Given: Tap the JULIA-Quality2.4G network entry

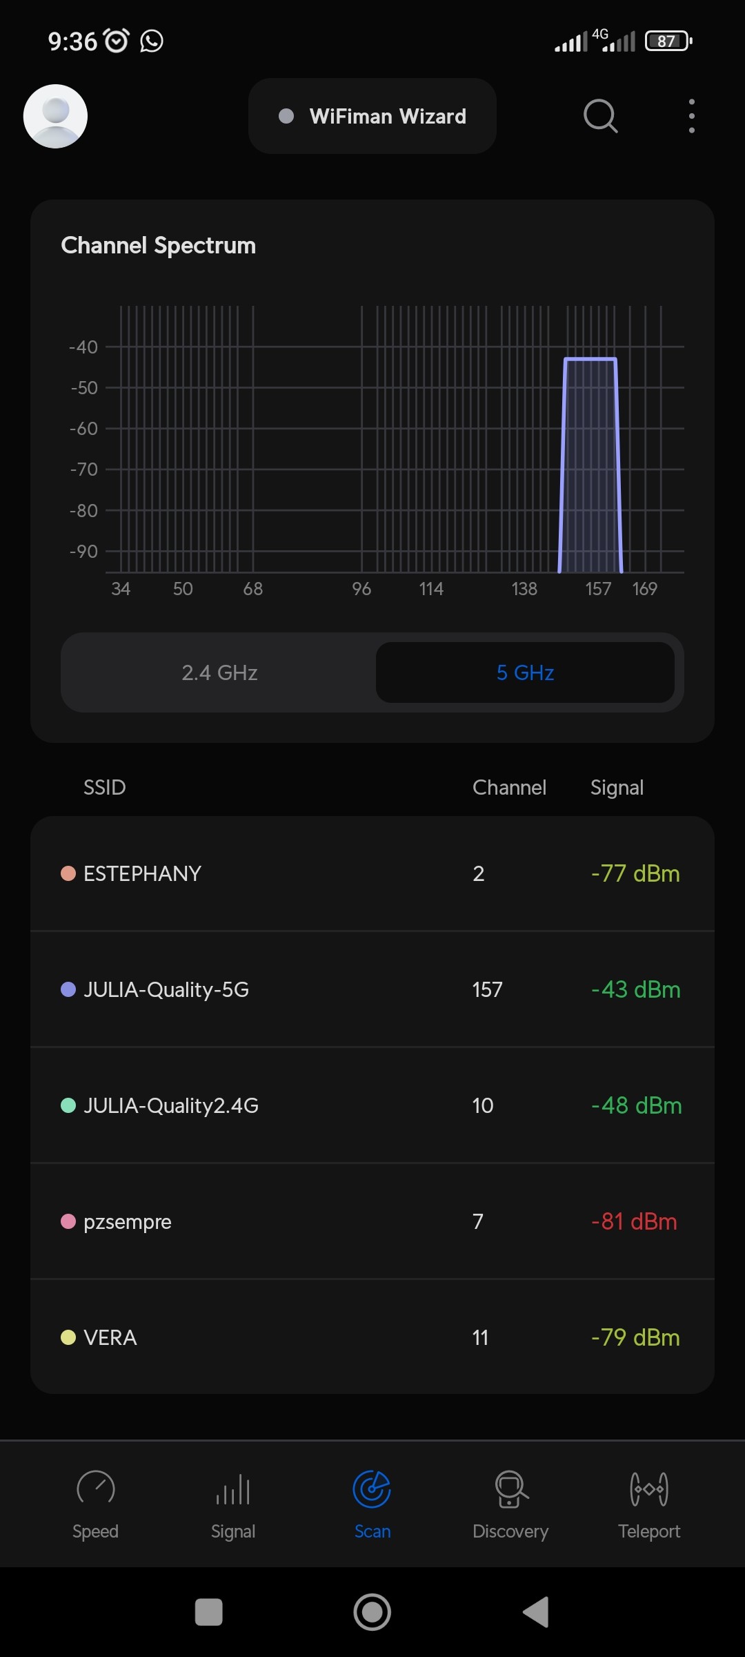Looking at the screenshot, I should click(372, 1105).
